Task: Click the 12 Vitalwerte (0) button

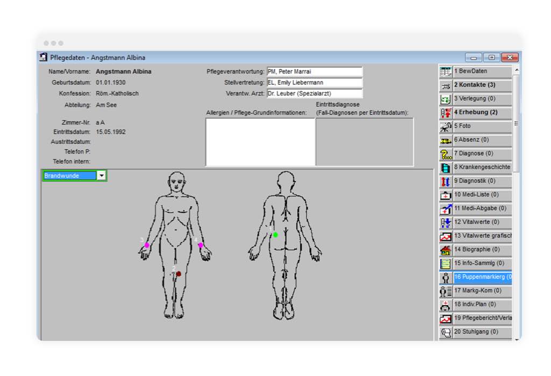Action: click(x=482, y=222)
